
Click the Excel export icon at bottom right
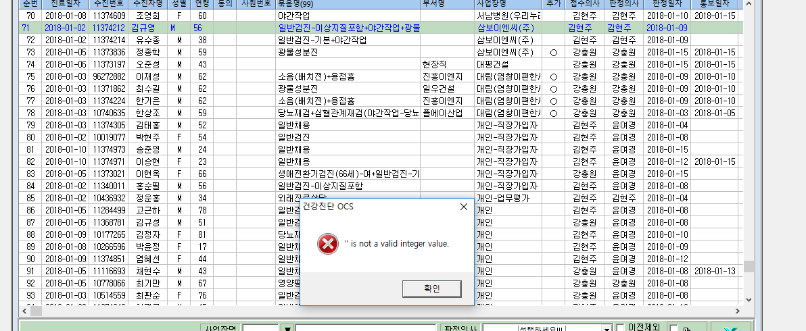[730, 328]
